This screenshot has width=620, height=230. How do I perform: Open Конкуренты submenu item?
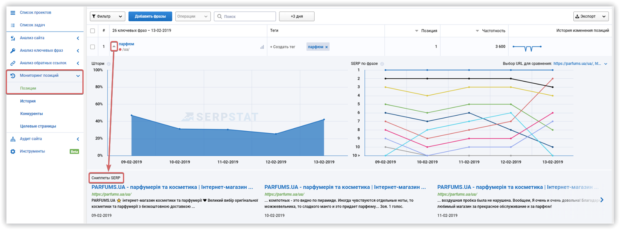tap(32, 114)
